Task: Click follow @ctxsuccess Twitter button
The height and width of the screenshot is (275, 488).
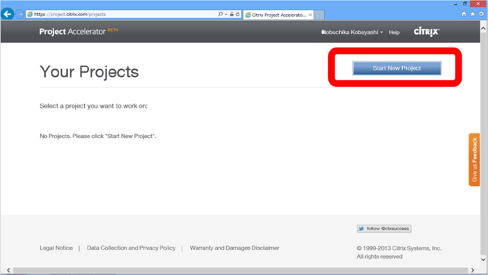Action: point(384,229)
